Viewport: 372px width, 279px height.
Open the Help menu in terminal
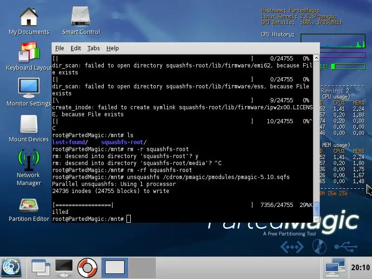click(x=113, y=48)
